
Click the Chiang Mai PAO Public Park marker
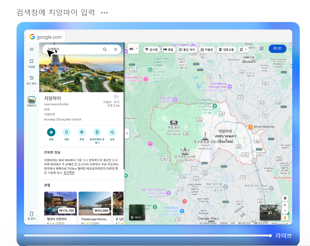tap(215, 106)
